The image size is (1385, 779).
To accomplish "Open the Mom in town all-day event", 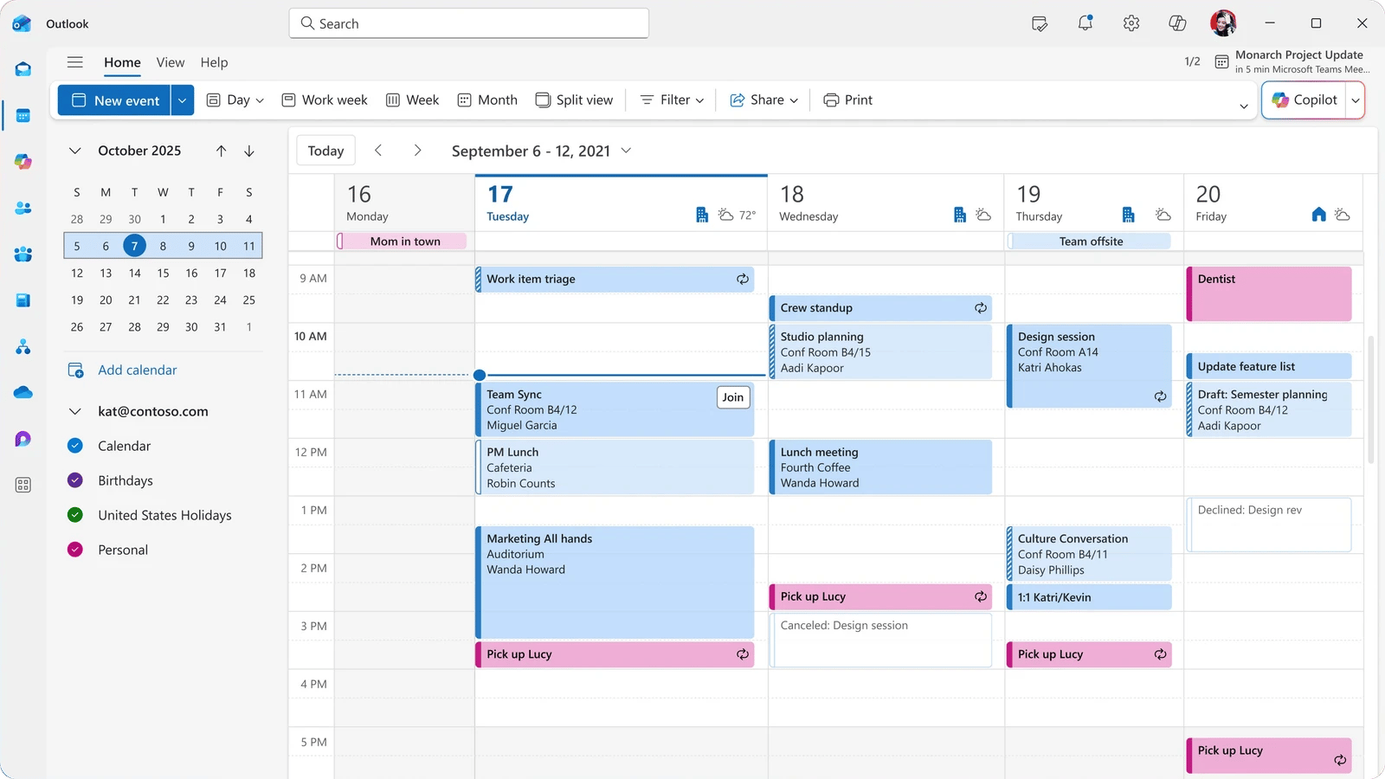I will [402, 241].
